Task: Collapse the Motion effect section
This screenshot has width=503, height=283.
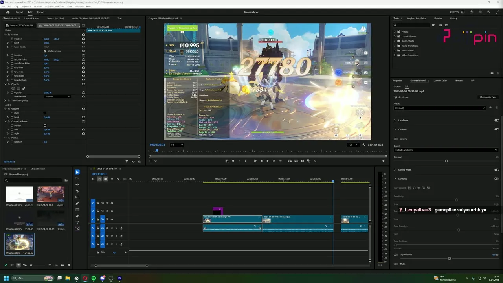Action: (x=6, y=35)
